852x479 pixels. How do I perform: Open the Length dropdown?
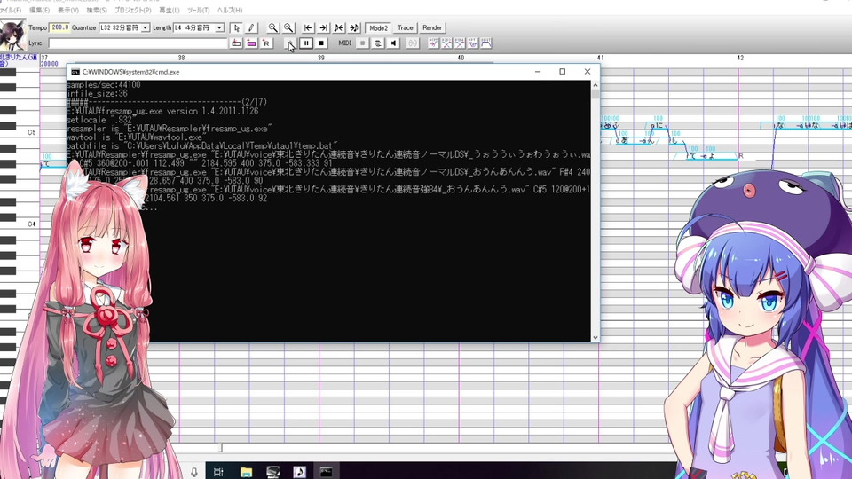coord(219,27)
